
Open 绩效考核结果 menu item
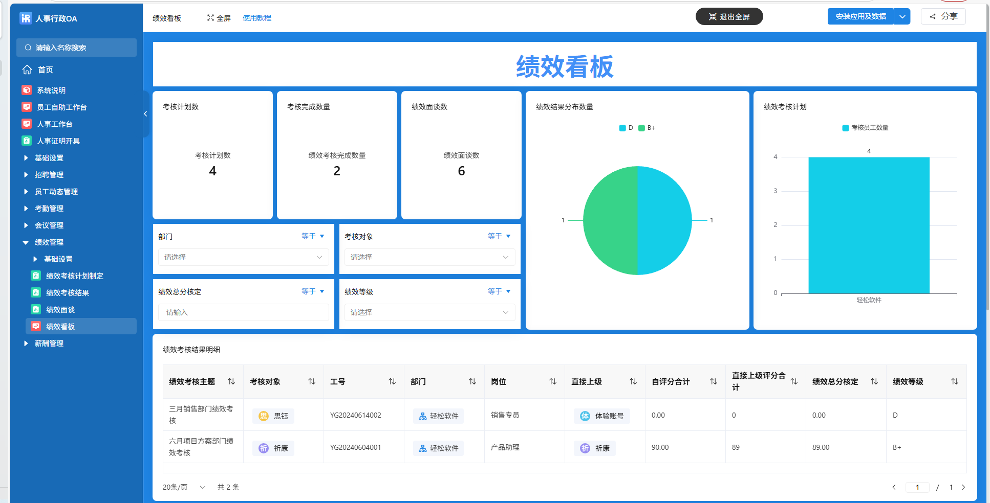tap(68, 293)
